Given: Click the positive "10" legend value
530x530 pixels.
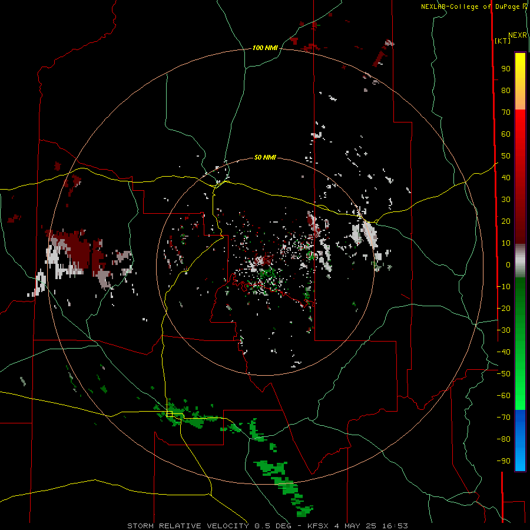Looking at the screenshot, I should point(506,243).
